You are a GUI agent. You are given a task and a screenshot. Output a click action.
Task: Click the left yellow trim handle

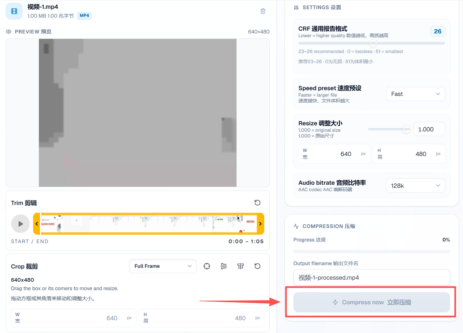pyautogui.click(x=37, y=224)
